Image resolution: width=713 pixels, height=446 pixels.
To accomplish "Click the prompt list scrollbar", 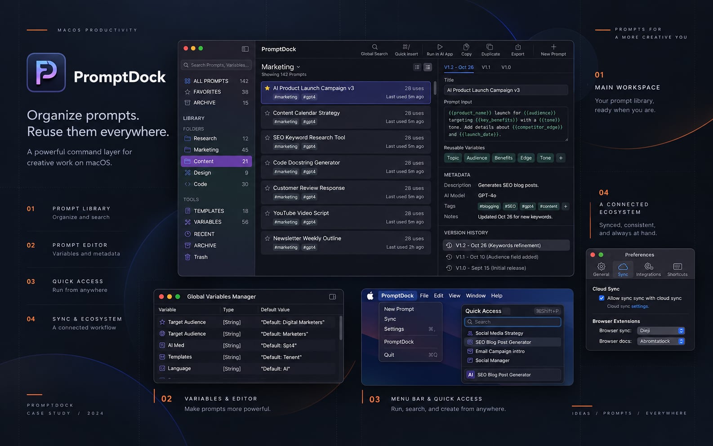I will click(435, 88).
